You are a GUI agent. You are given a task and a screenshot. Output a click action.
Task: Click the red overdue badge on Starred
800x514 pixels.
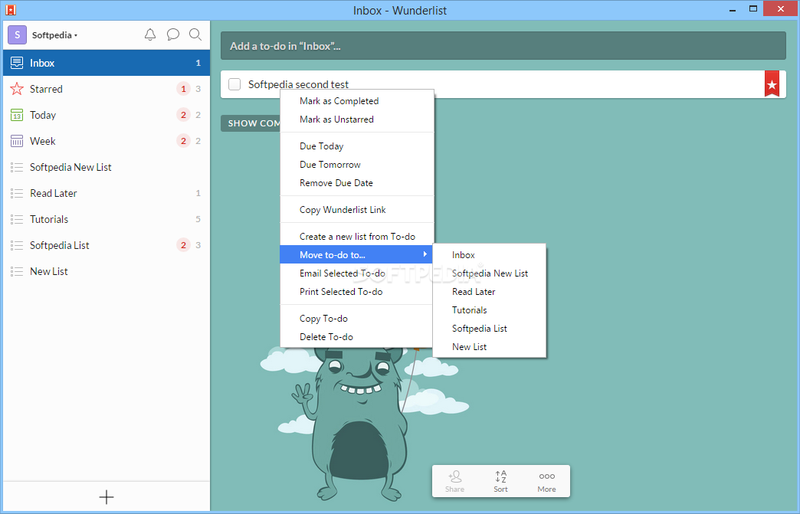pyautogui.click(x=183, y=89)
